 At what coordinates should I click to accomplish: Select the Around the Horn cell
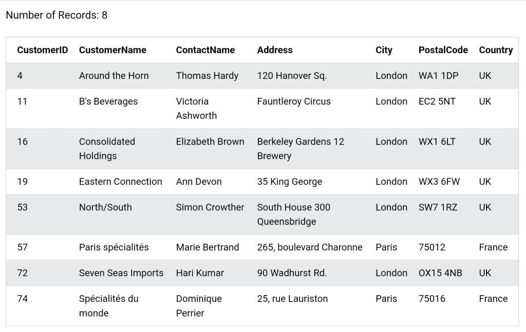click(114, 76)
